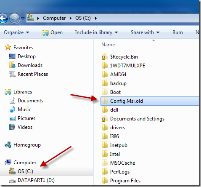Click Computer in the address bar breadcrumb
The width and height of the screenshot is (201, 187).
pyautogui.click(x=54, y=18)
